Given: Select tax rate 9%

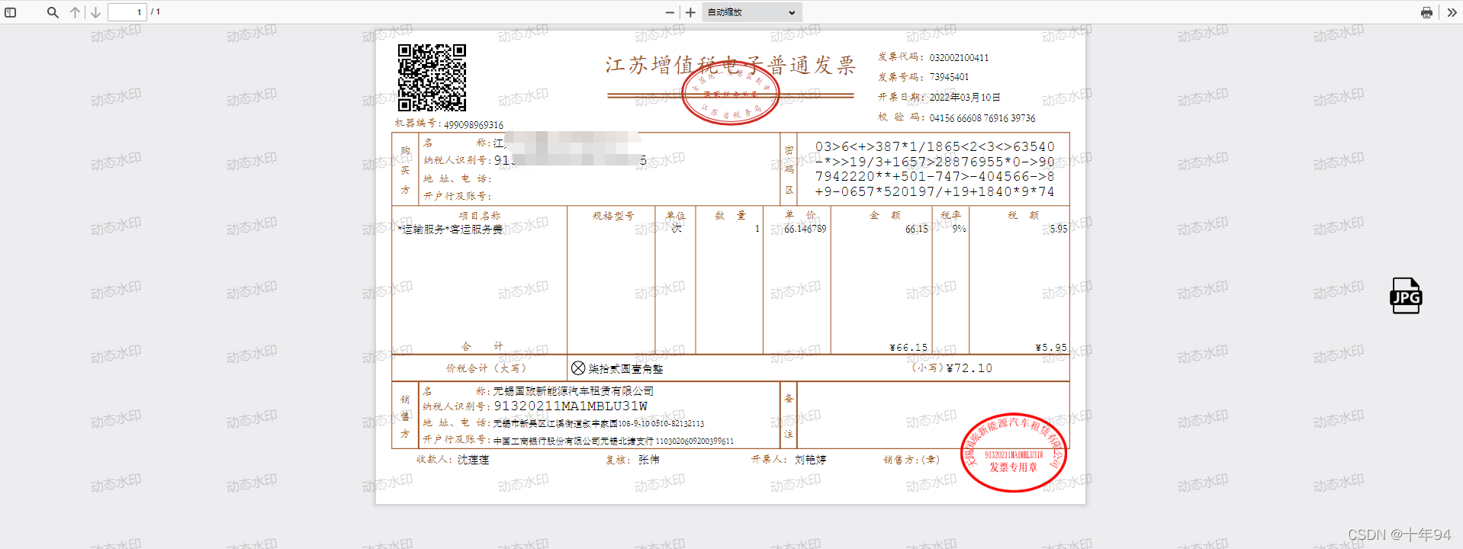Looking at the screenshot, I should (x=959, y=229).
